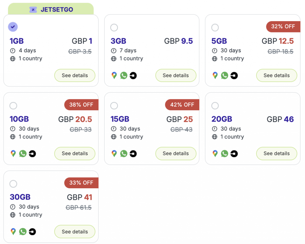Choose the 10GB plan radio button
Screen dimensions: 305x244
point(13,106)
